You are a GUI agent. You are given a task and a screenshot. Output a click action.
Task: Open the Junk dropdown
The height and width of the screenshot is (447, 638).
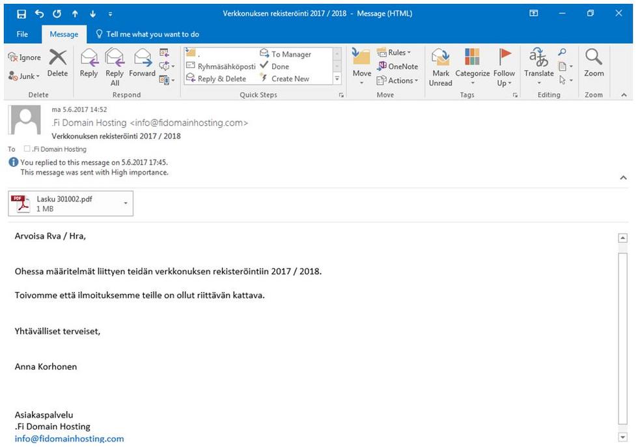[24, 76]
